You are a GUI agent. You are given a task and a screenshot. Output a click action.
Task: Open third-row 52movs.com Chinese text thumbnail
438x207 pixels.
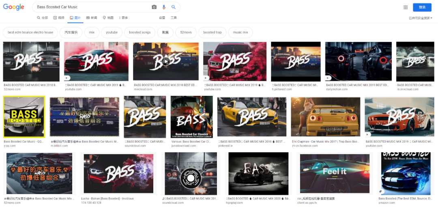pos(39,173)
